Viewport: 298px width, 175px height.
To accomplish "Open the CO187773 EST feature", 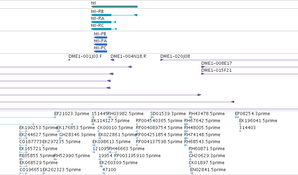I will (x=23, y=145).
